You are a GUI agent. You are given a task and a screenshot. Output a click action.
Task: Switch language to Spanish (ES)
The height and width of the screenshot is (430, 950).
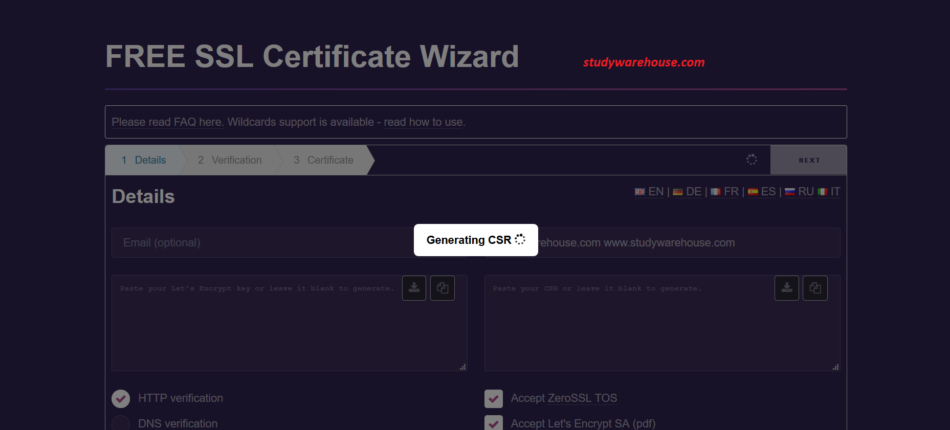[762, 192]
